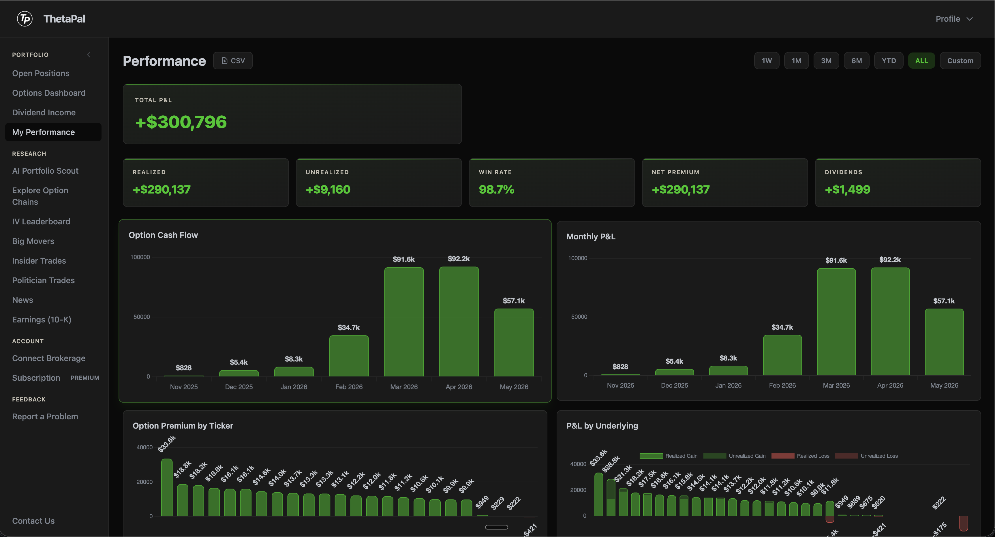The width and height of the screenshot is (995, 537).
Task: Go to the News section
Action: 22,300
